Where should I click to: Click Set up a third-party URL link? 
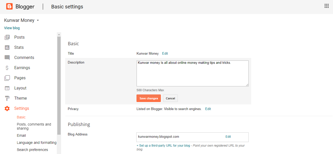(x=163, y=146)
